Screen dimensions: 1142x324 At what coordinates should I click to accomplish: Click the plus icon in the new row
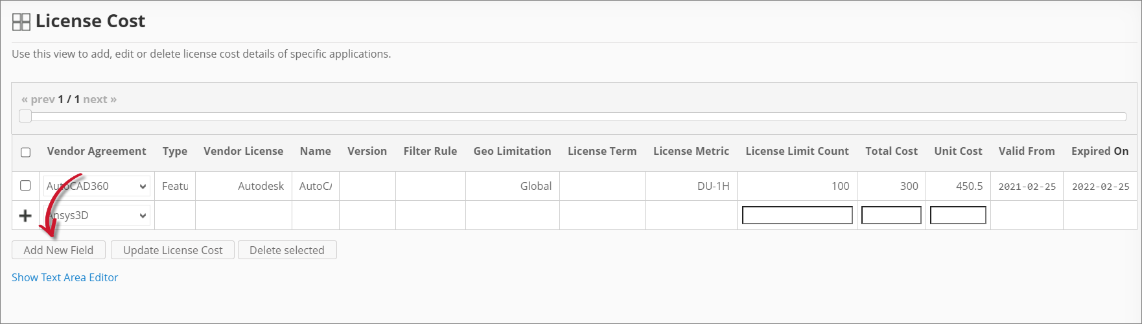pos(25,216)
